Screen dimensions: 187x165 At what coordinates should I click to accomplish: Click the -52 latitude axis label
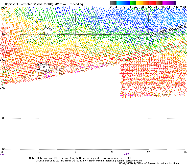pos(2,34)
